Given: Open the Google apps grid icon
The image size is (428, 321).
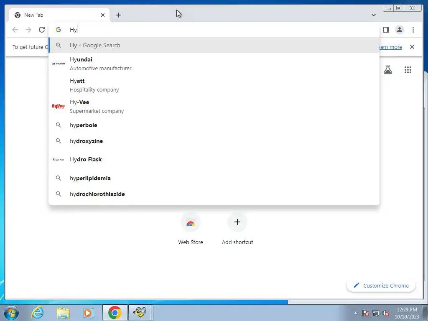Looking at the screenshot, I should (x=408, y=70).
